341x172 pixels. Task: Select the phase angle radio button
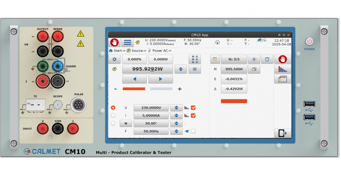[x=113, y=123]
